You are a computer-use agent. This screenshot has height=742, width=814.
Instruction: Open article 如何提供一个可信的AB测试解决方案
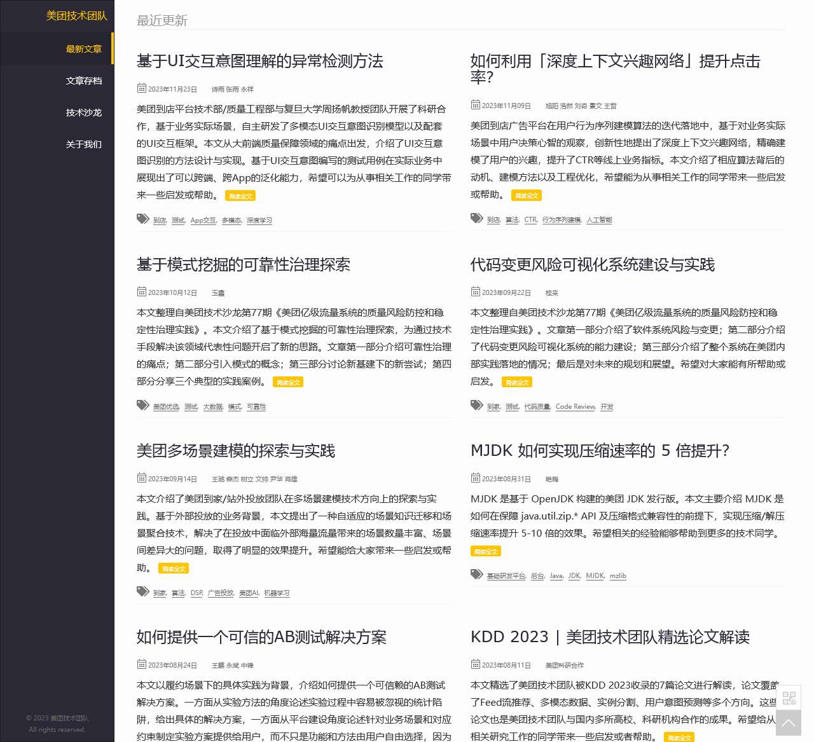[261, 637]
